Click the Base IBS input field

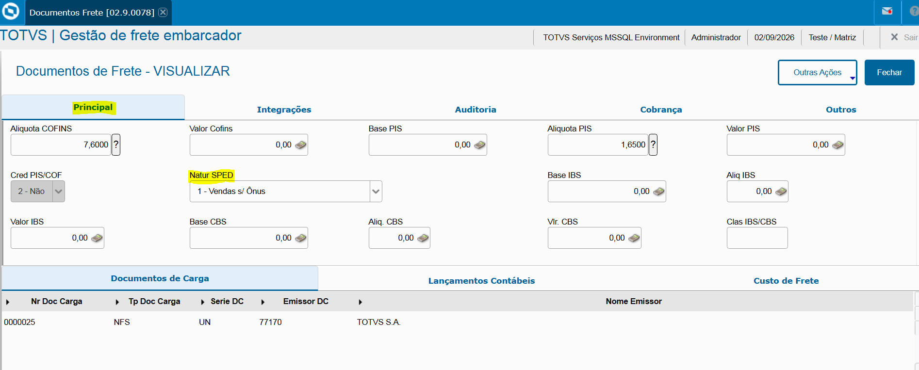coord(607,192)
